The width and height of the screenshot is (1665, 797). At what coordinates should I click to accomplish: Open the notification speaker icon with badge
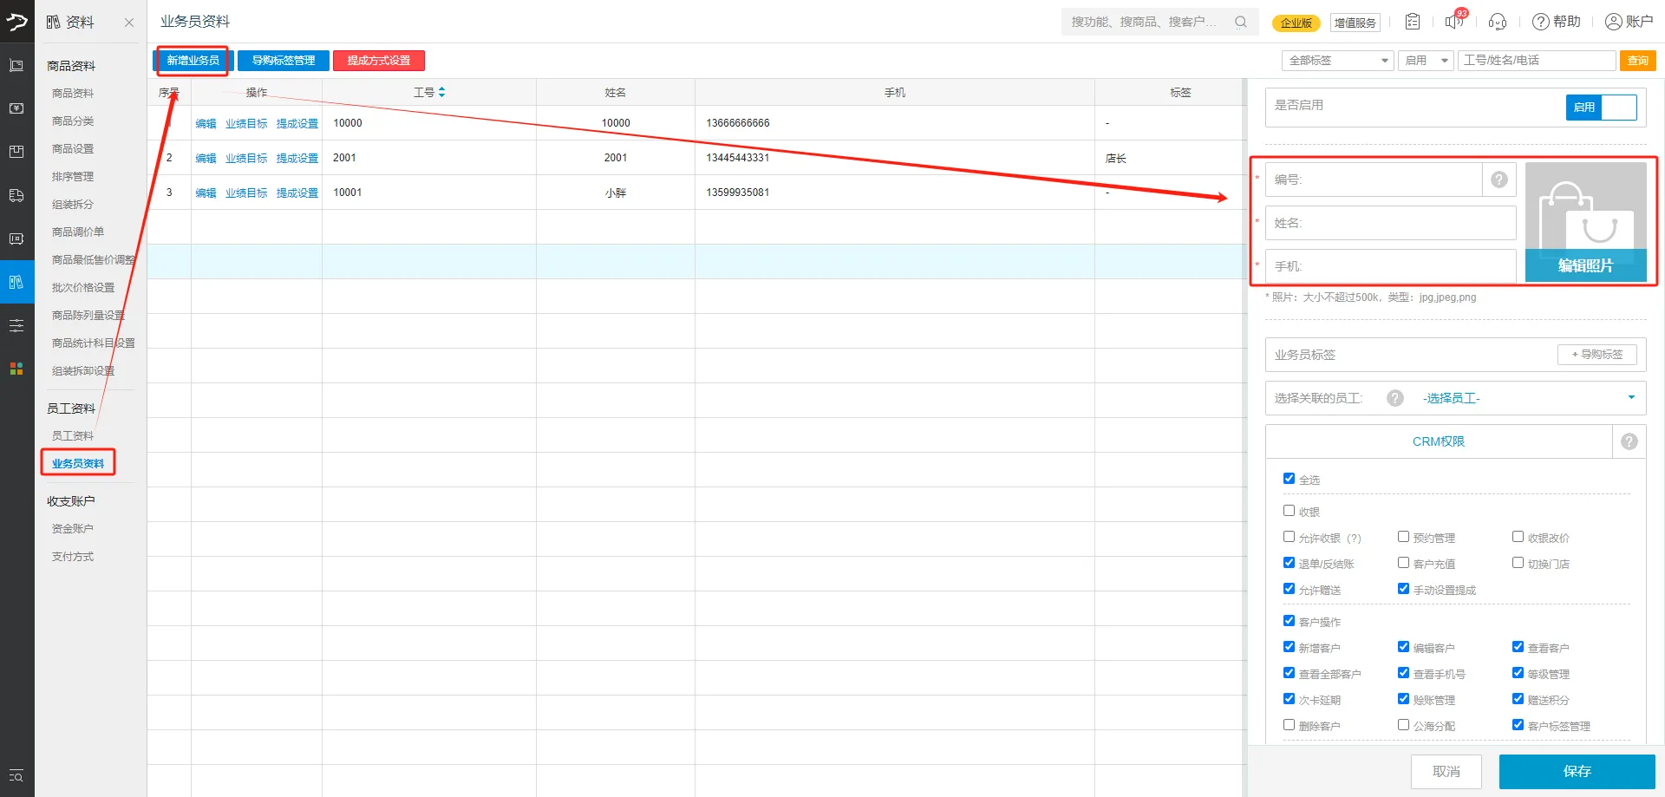point(1454,22)
